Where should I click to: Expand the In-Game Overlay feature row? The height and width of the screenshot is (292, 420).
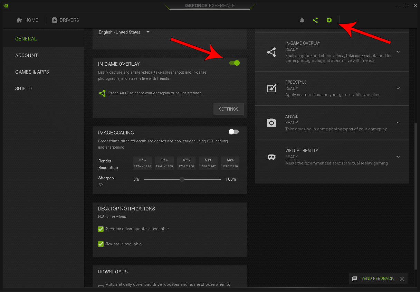(x=398, y=52)
